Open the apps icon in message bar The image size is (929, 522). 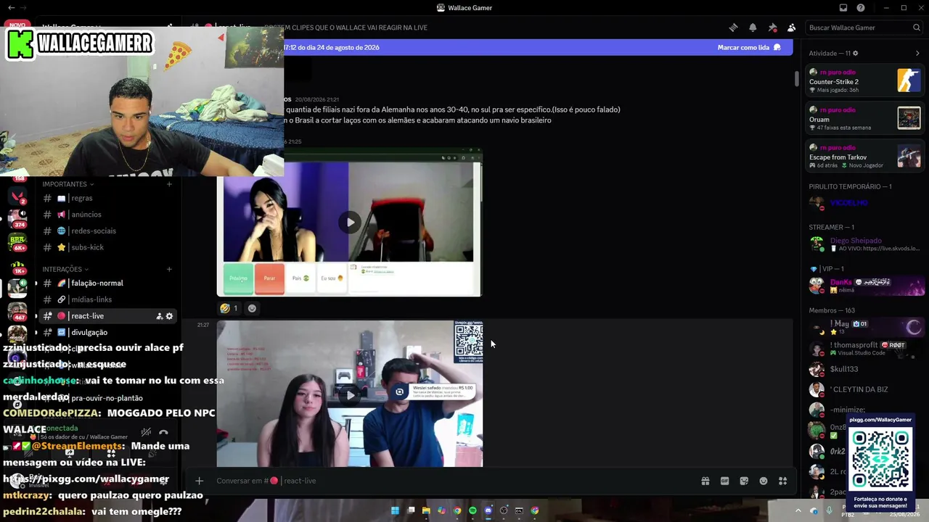(782, 481)
